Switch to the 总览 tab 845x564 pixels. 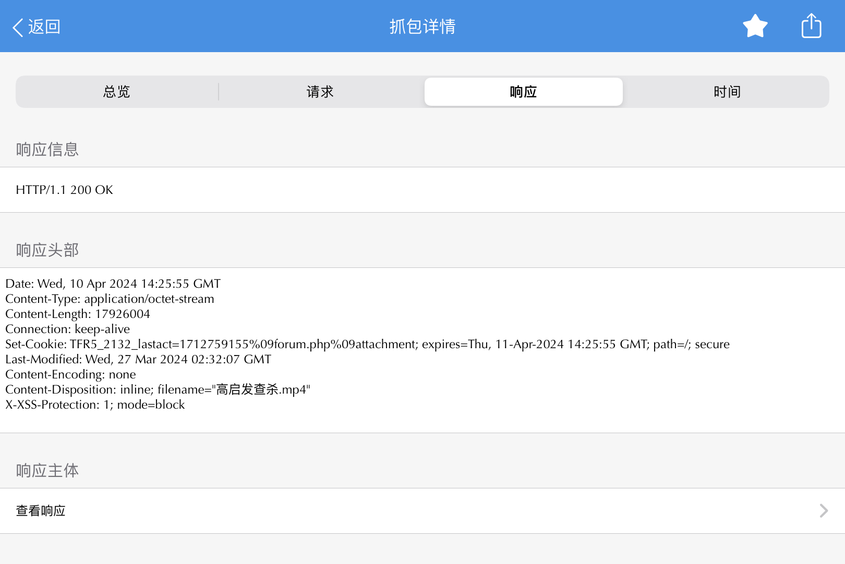117,92
